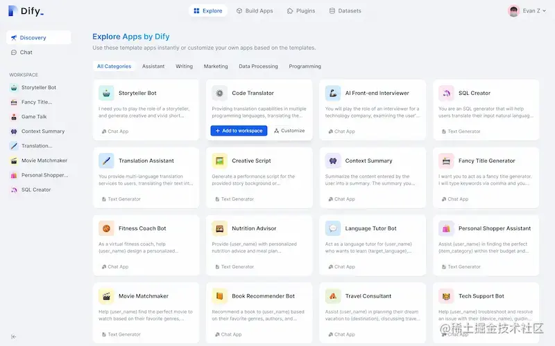Open Personal Shopper workspace app

[x=39, y=175]
